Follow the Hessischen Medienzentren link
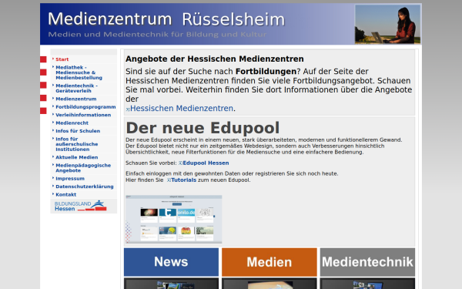This screenshot has width=462, height=289. coord(182,109)
